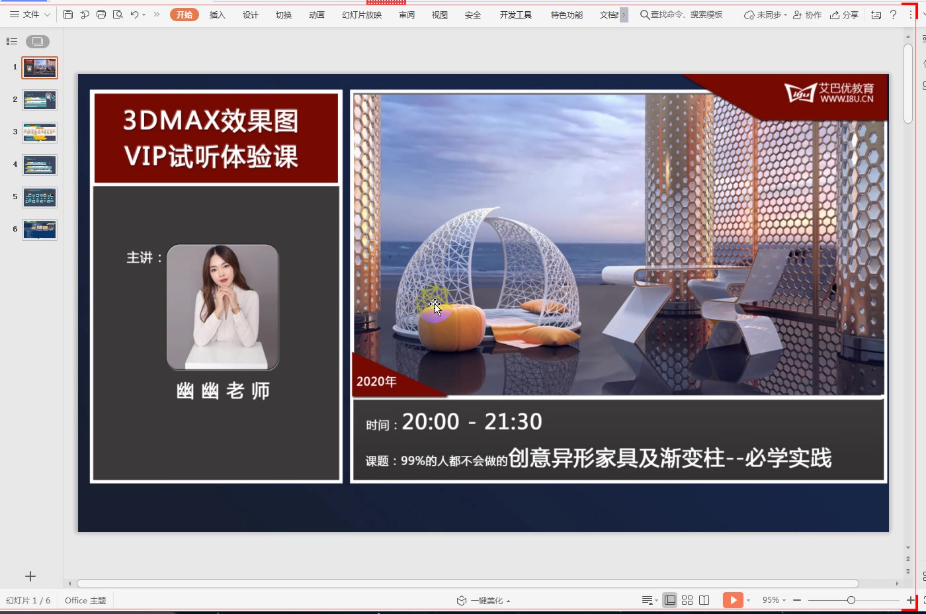Open the 幻灯片放映 ribbon tab

[362, 15]
